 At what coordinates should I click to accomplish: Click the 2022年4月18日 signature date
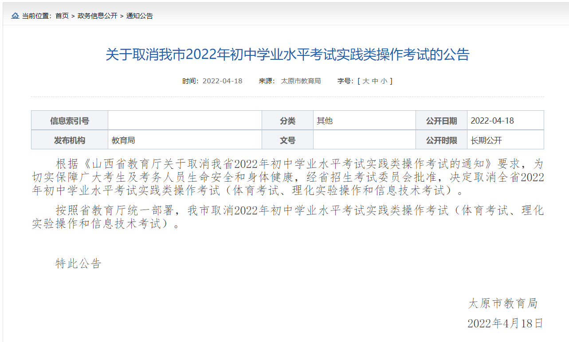click(x=505, y=323)
